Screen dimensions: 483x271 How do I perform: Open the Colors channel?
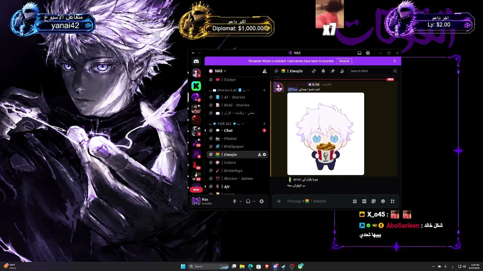click(x=237, y=163)
